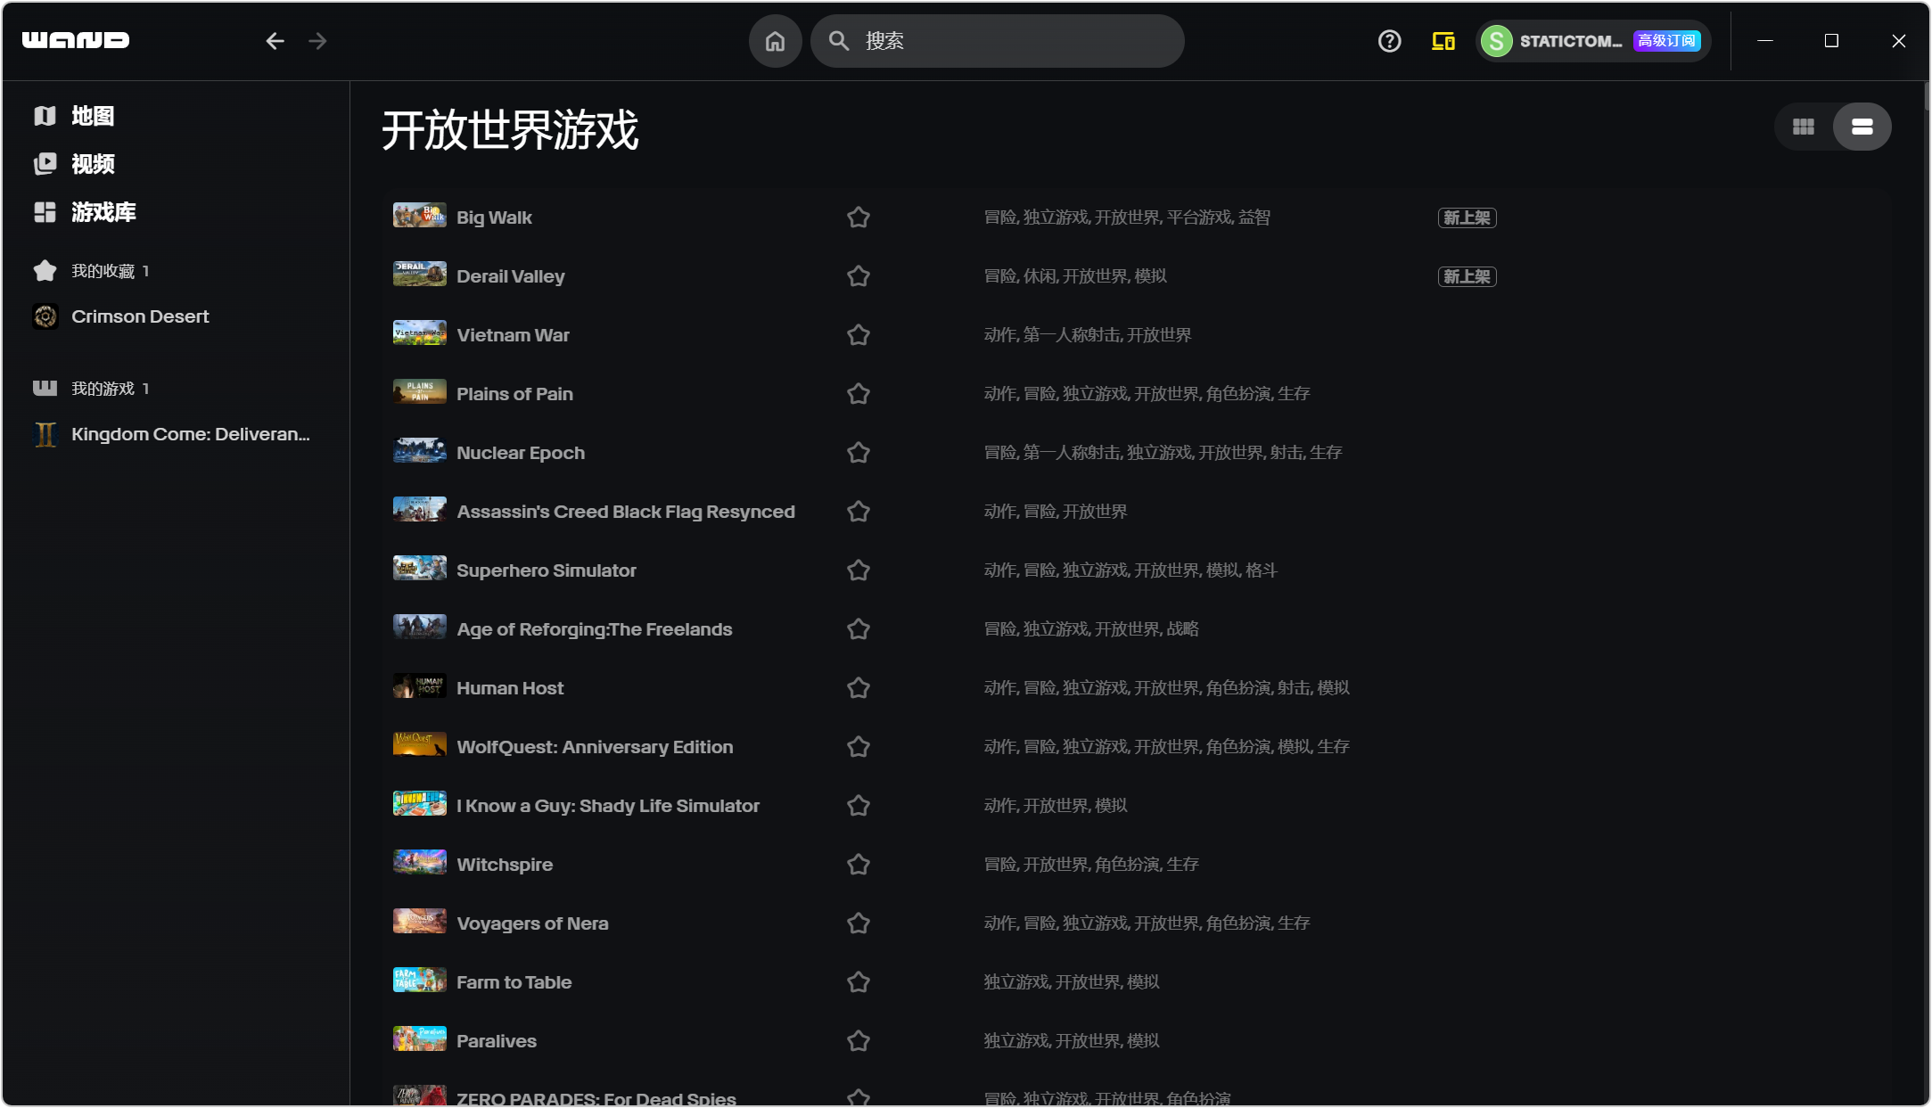Open Assassin's Creed Black Flag Resynced title
Viewport: 1932px width, 1108px height.
(626, 512)
